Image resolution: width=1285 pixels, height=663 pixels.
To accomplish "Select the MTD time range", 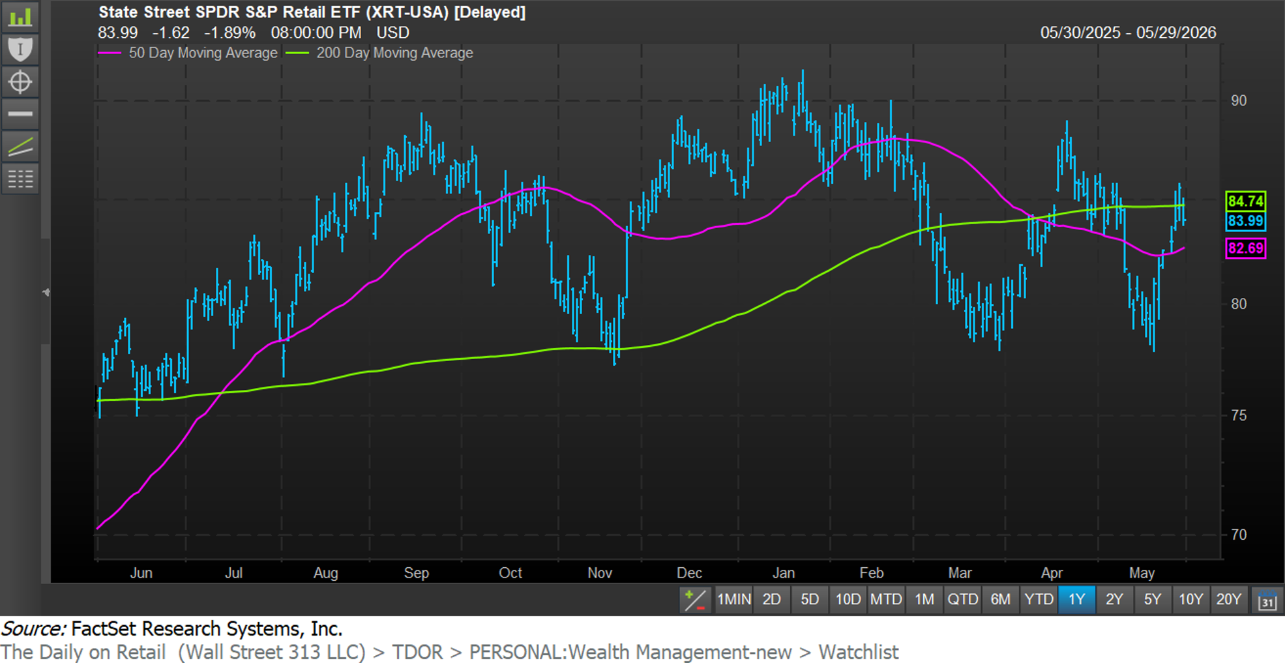I will (886, 599).
